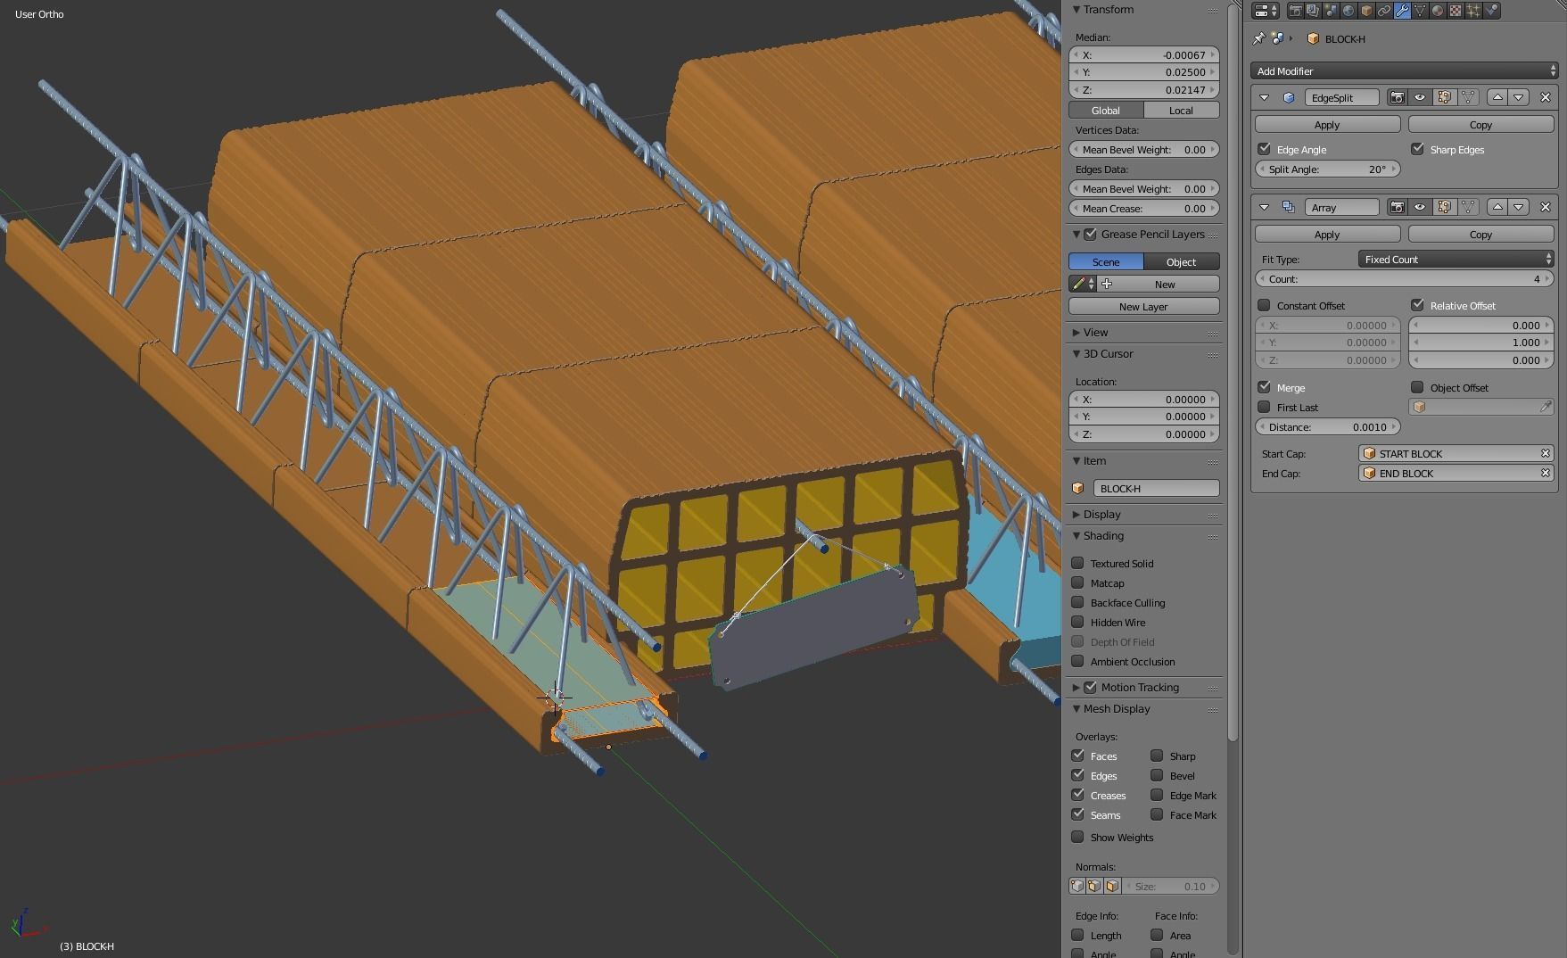Open the Material properties tab (sphere icon)
Screen dimensions: 1567x958
(1438, 11)
